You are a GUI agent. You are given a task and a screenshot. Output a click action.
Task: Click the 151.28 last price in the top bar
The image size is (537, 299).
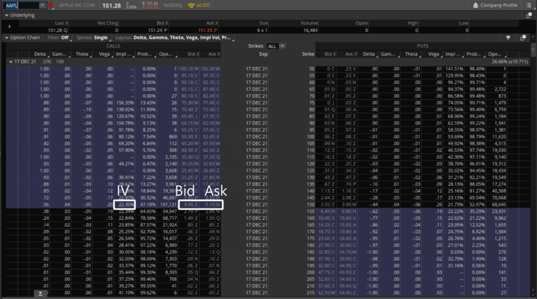(112, 5)
